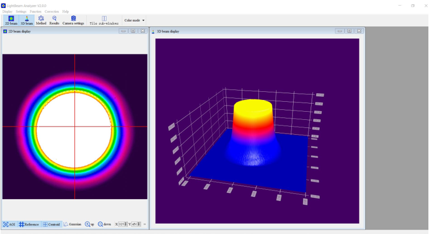The height and width of the screenshot is (234, 429).
Task: Open the Correction menu
Action: click(x=51, y=12)
